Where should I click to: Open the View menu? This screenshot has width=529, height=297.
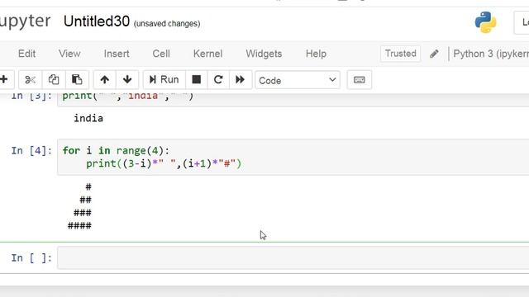(x=69, y=54)
